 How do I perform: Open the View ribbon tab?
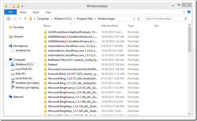48,12
